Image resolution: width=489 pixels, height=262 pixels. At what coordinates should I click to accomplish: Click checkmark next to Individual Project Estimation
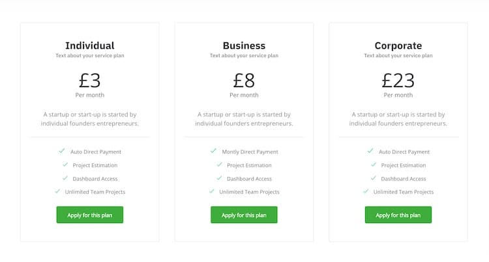[66, 164]
